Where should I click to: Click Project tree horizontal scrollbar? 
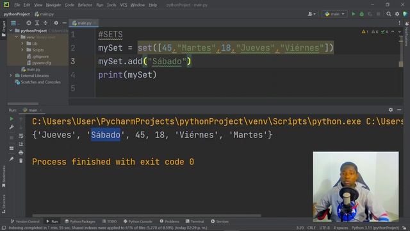(x=23, y=104)
